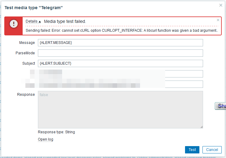
Task: Open the log via Open log link
Action: pyautogui.click(x=46, y=139)
